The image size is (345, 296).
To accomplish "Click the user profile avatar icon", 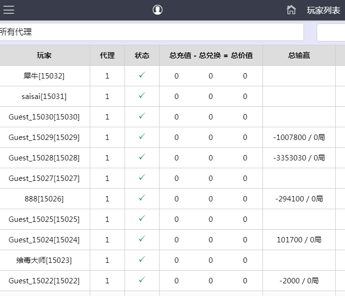I will tap(157, 10).
